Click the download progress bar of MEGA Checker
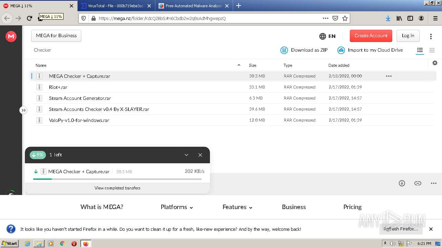The image size is (442, 248). (x=117, y=179)
